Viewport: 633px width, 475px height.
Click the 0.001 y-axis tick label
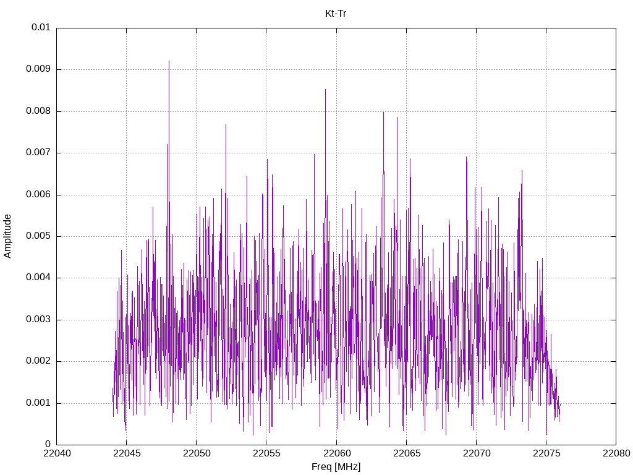38,403
